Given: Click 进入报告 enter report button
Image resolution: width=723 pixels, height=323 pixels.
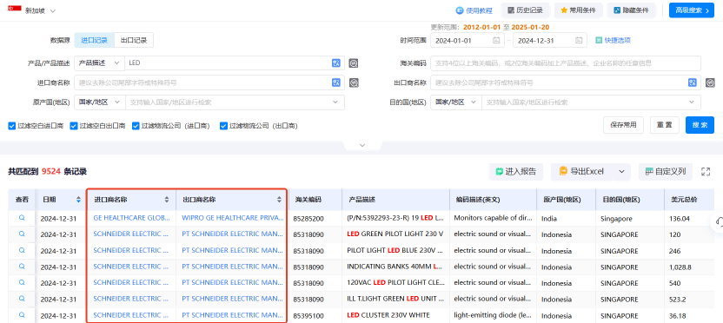Looking at the screenshot, I should (x=516, y=171).
